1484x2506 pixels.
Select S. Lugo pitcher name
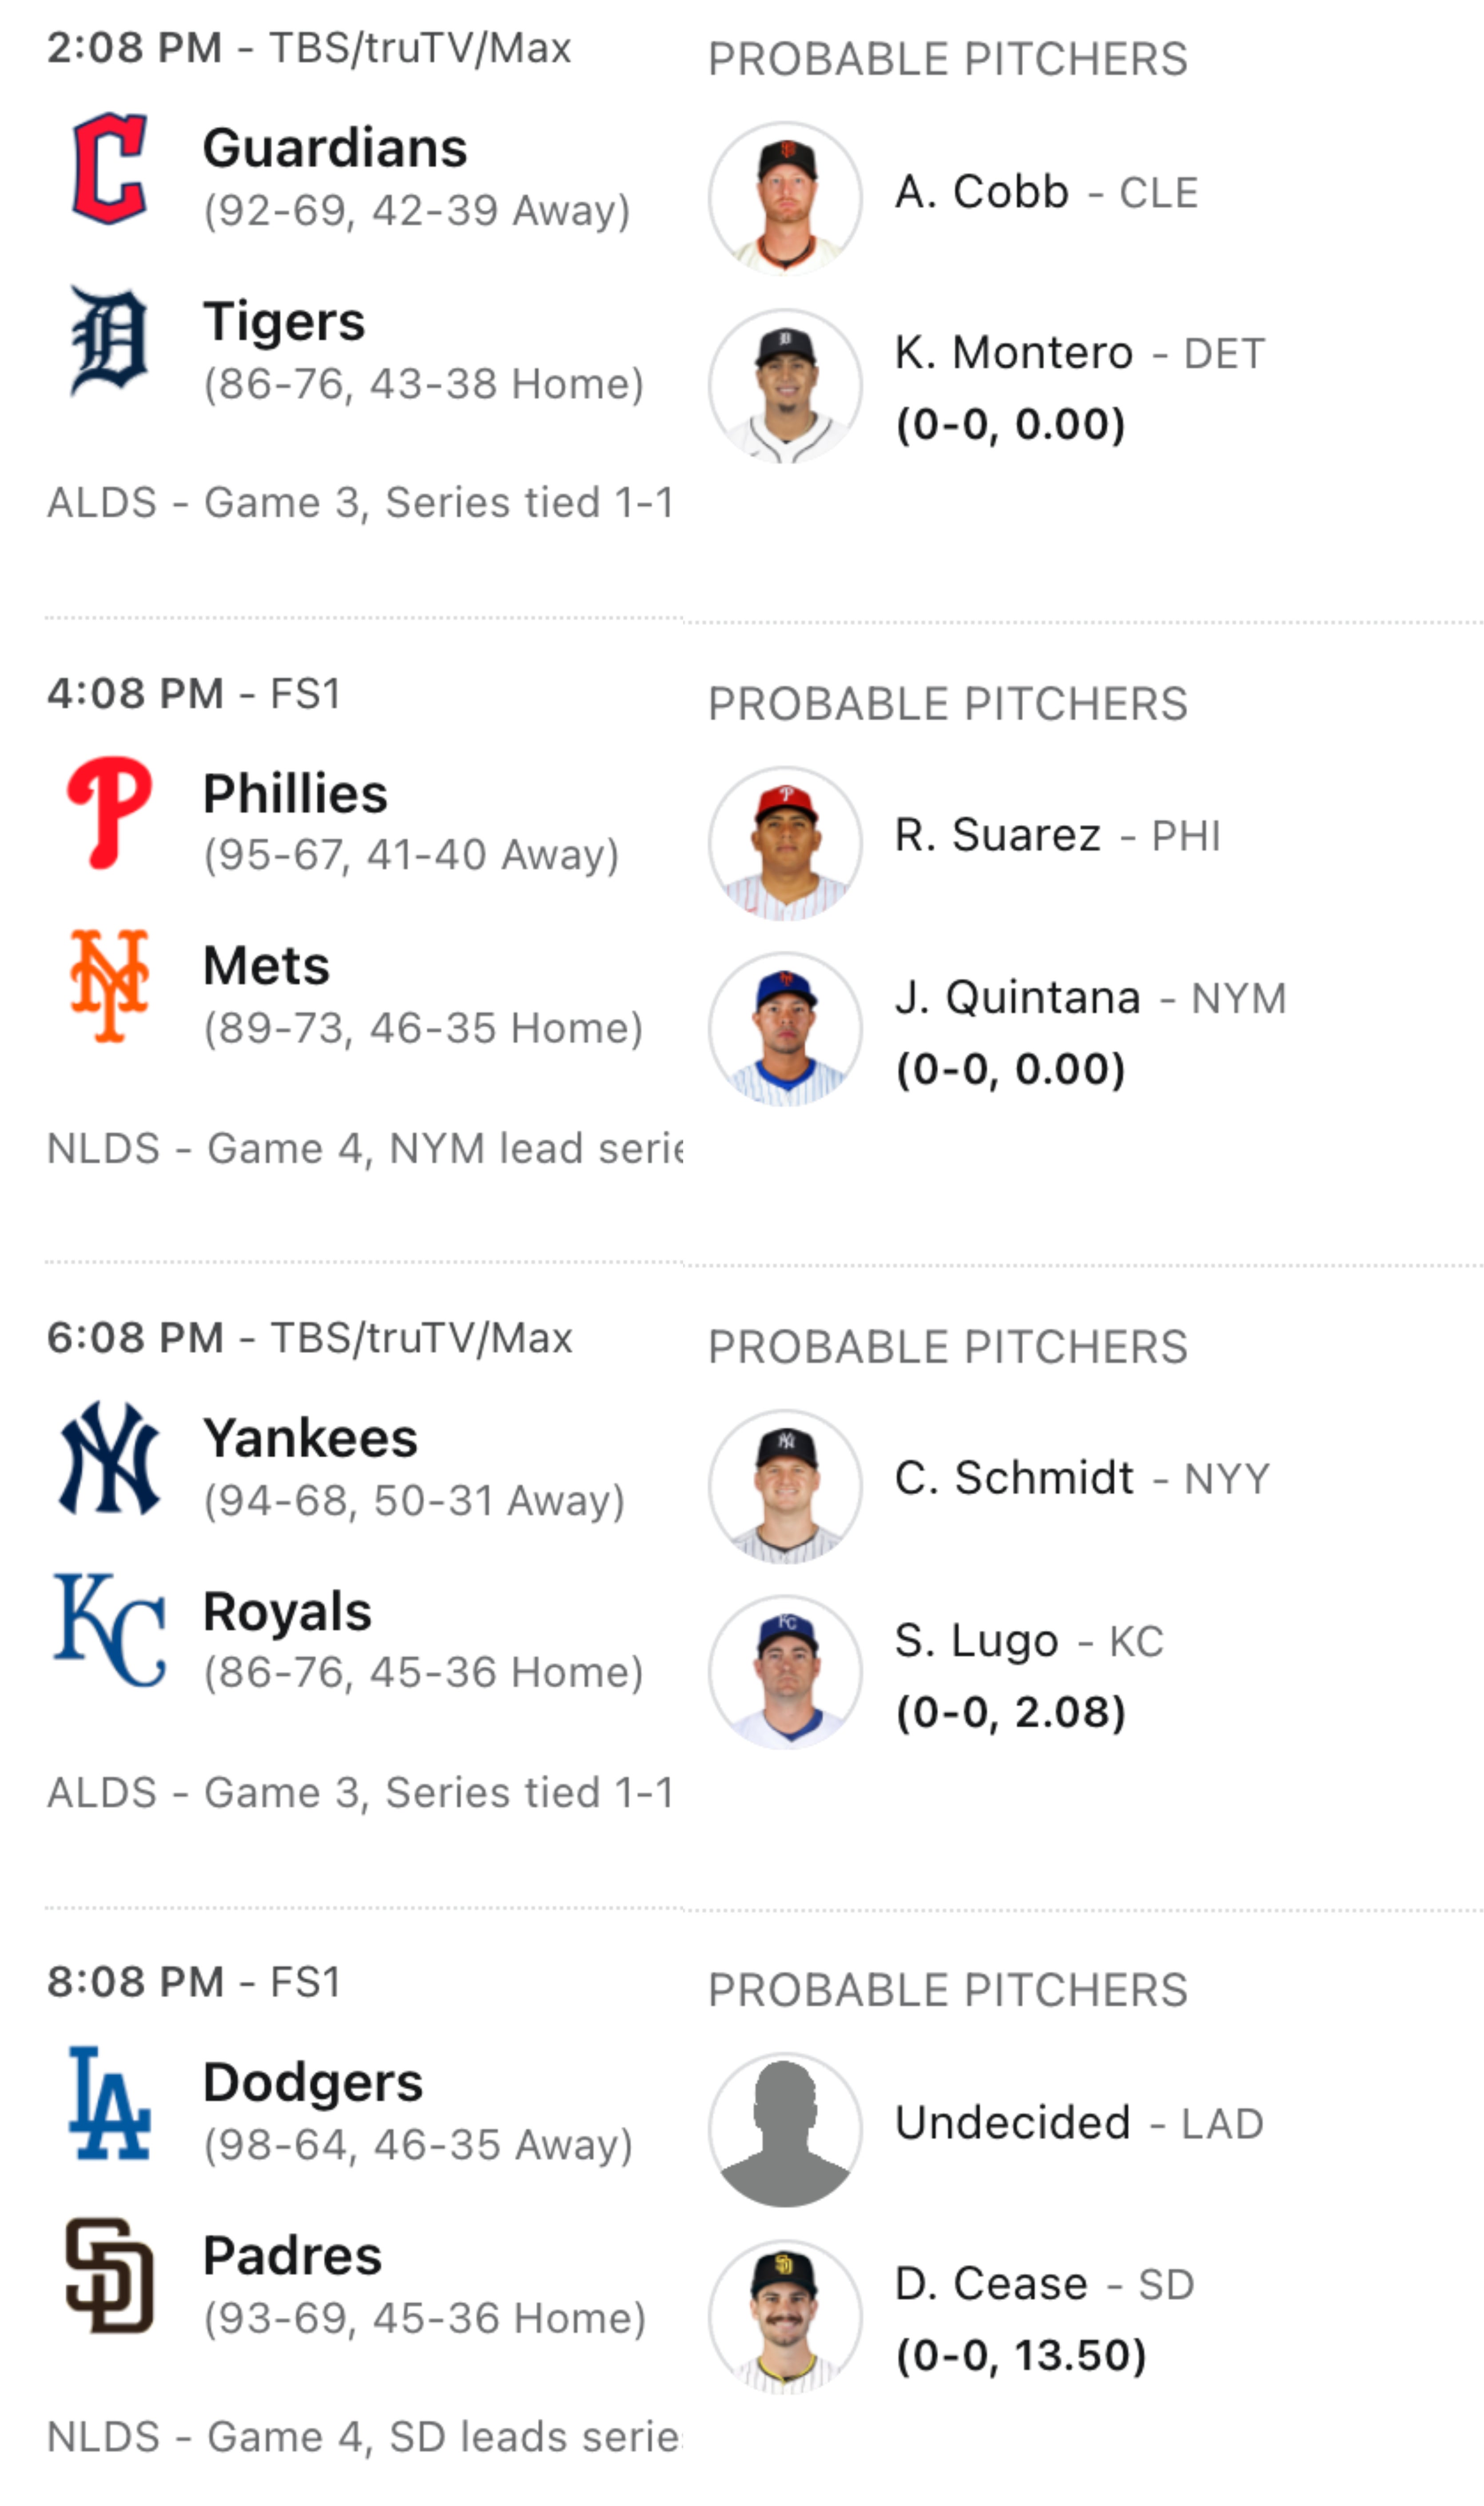coord(976,1641)
